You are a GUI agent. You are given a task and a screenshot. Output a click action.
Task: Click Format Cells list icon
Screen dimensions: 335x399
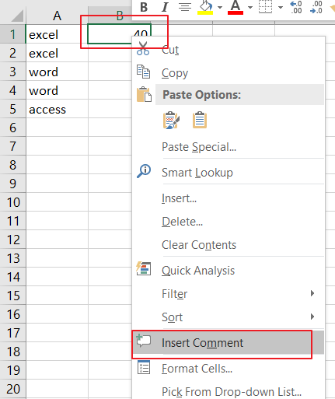[144, 367]
